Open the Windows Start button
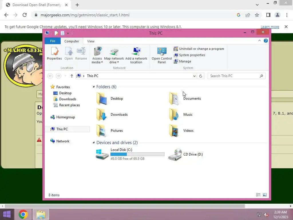The image size is (293, 220). tap(7, 214)
